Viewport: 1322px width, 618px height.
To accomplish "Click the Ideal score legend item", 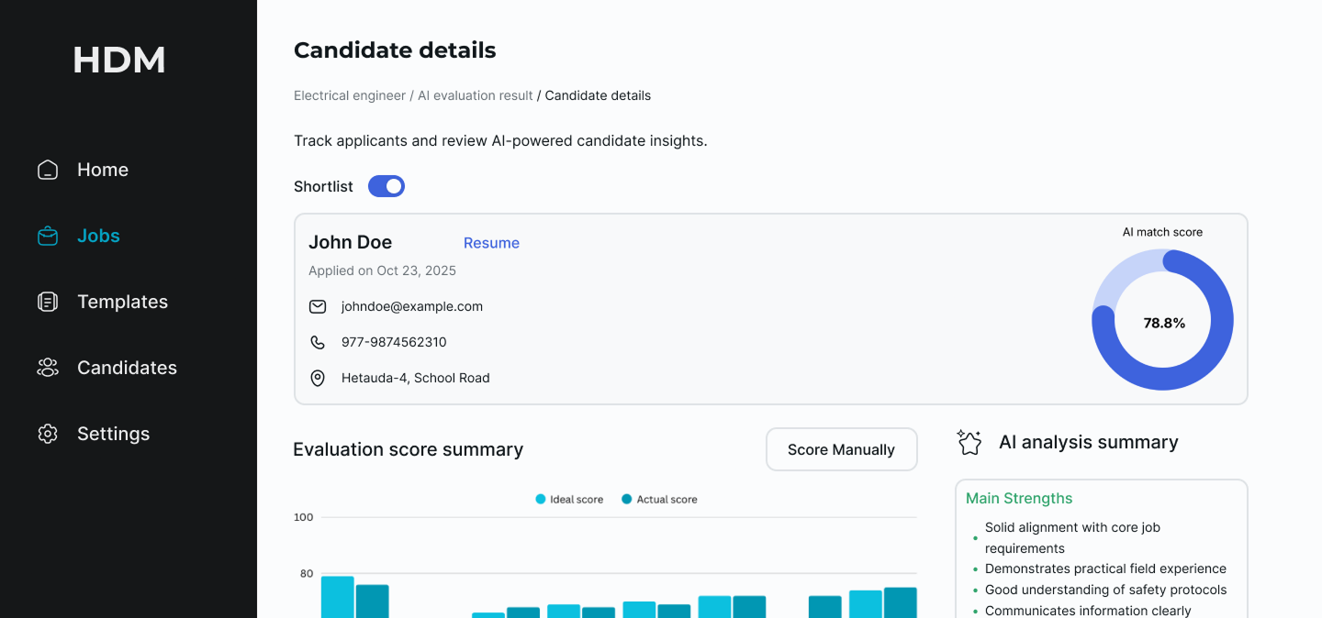I will (569, 499).
